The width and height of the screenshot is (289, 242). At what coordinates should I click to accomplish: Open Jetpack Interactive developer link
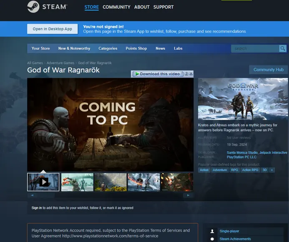(x=273, y=153)
